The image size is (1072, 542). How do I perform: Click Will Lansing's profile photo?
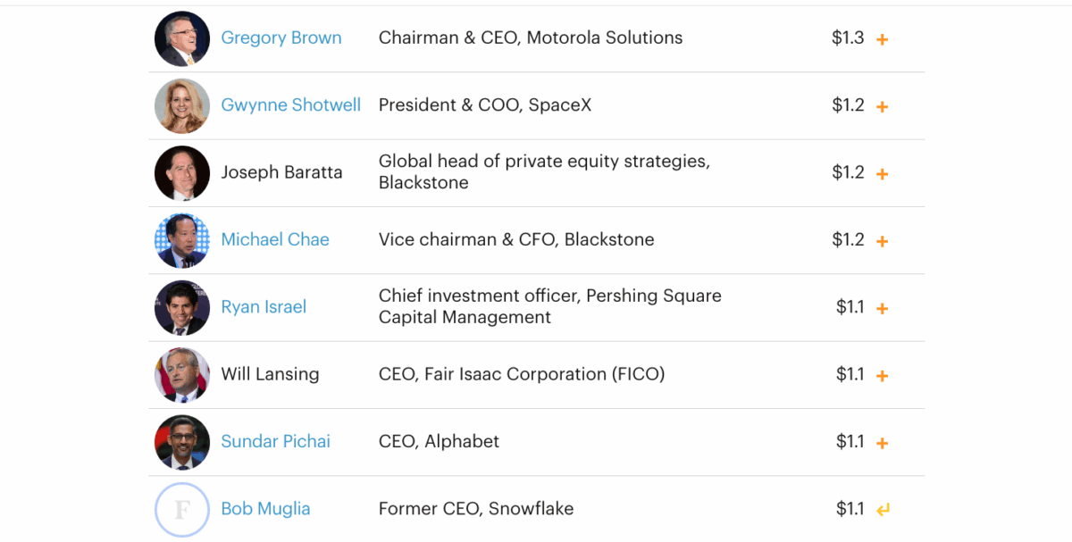tap(182, 375)
